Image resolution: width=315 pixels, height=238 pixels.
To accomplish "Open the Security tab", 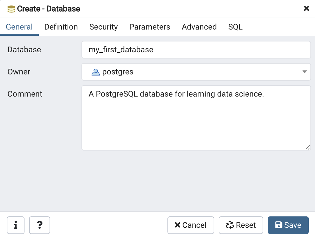I will [x=103, y=27].
